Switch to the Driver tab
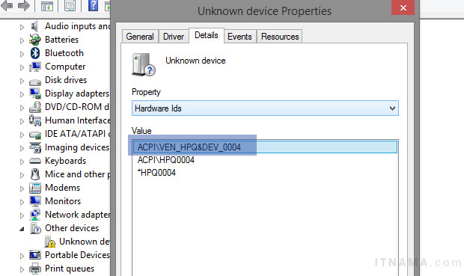This screenshot has width=464, height=276. tap(174, 37)
